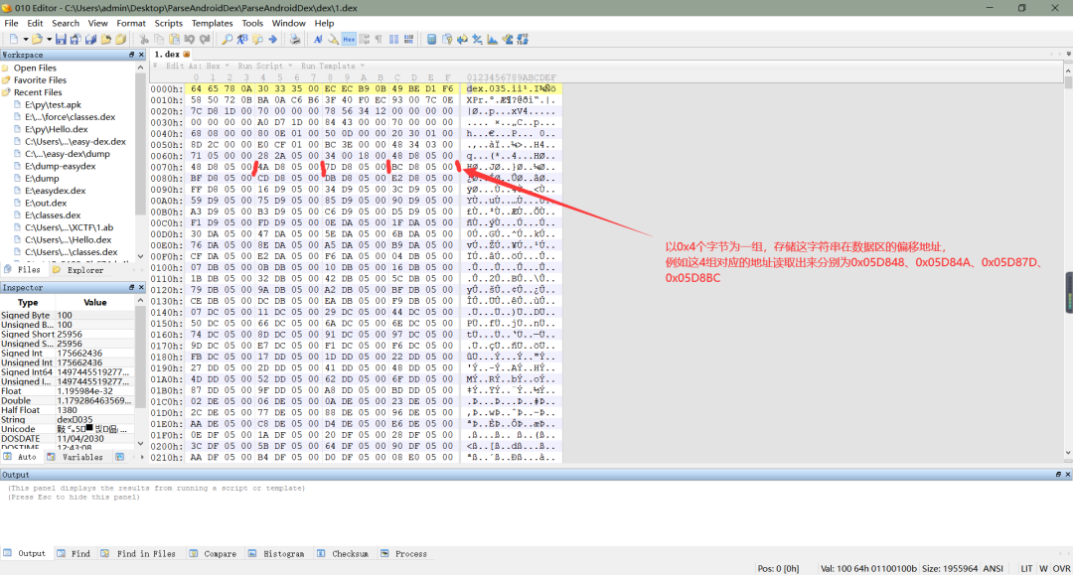Open E:\classes.dex from recent files

[53, 216]
